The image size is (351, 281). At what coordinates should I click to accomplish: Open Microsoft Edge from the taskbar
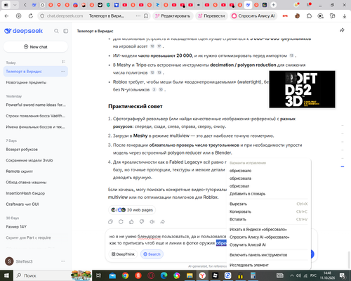pos(164,275)
